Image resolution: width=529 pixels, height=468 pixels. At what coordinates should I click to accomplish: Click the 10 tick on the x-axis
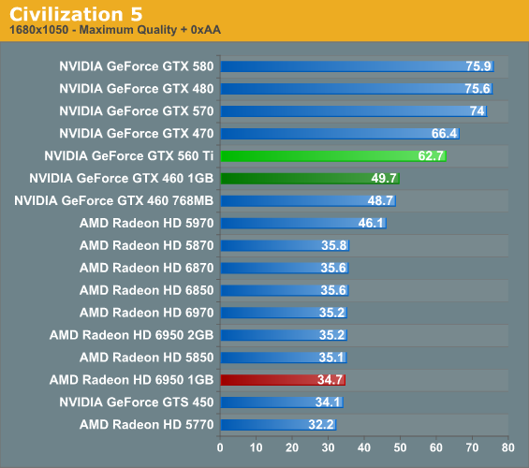click(x=256, y=447)
